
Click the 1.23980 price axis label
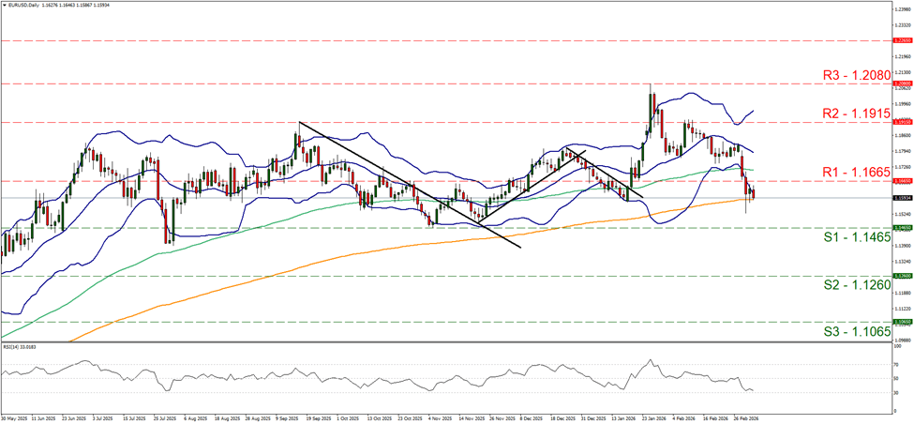pos(901,10)
